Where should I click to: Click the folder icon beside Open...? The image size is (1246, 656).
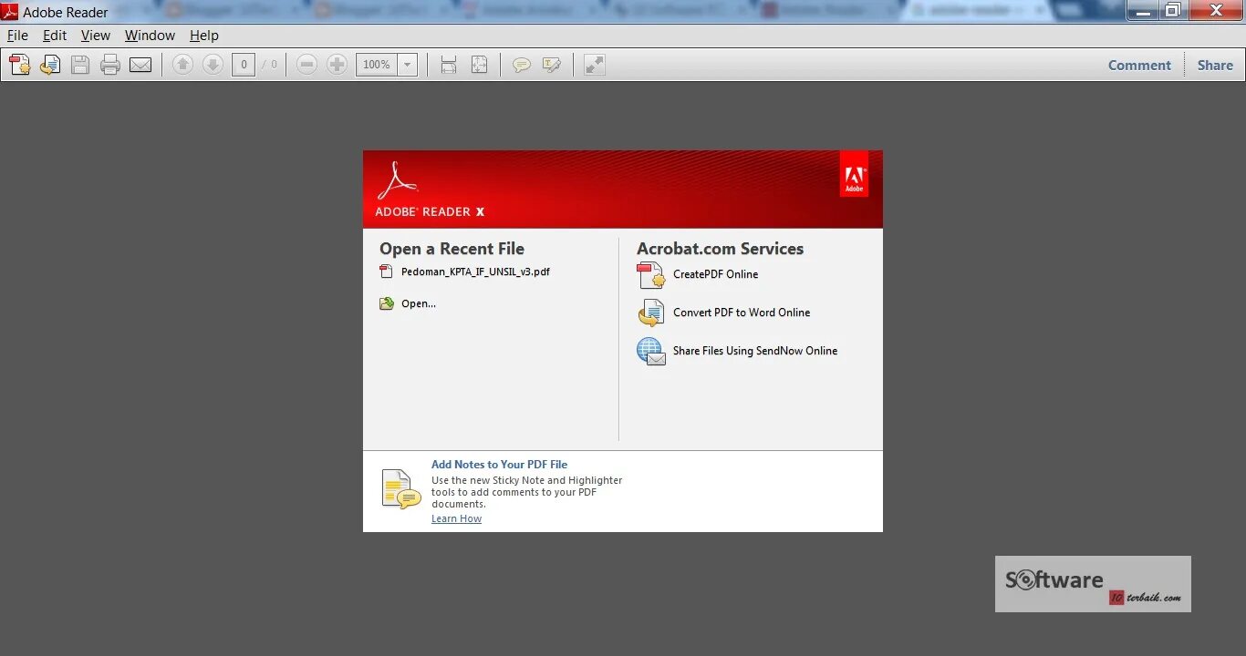click(387, 303)
